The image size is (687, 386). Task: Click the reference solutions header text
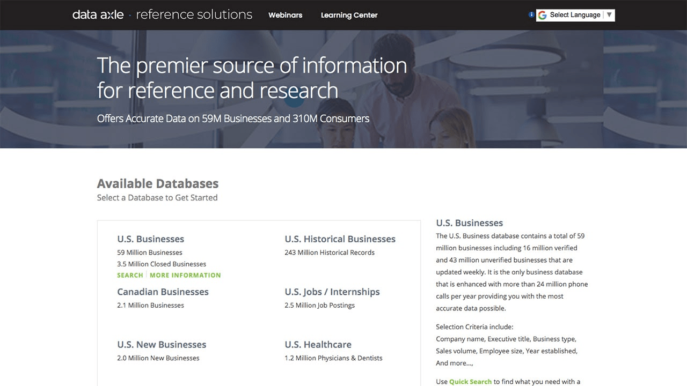click(194, 15)
